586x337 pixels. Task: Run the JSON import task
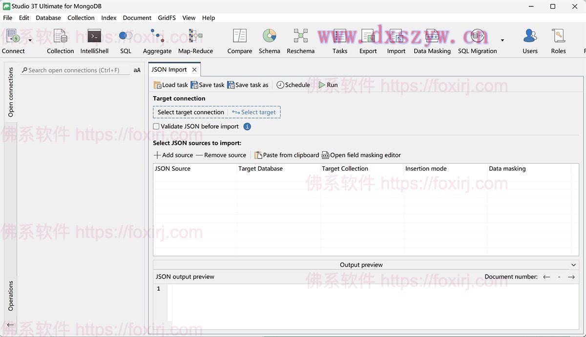(328, 85)
